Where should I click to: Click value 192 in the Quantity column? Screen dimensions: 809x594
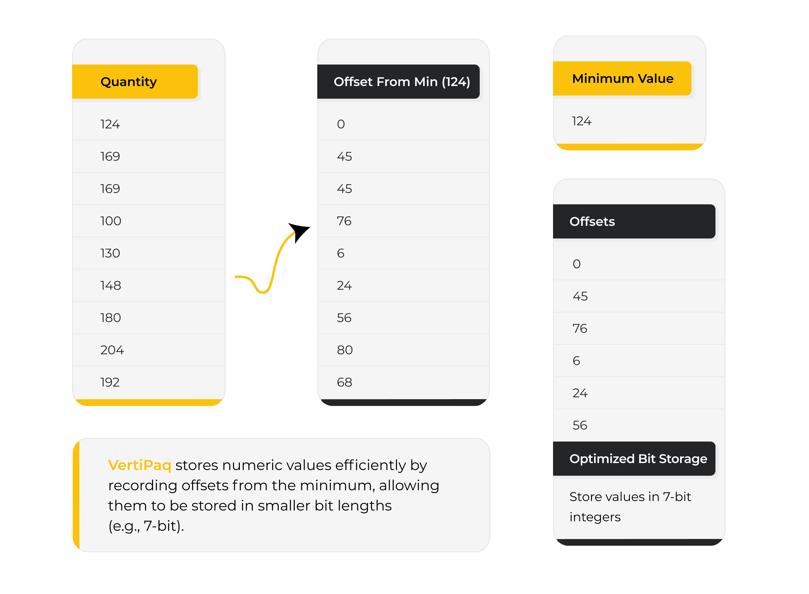coord(110,382)
